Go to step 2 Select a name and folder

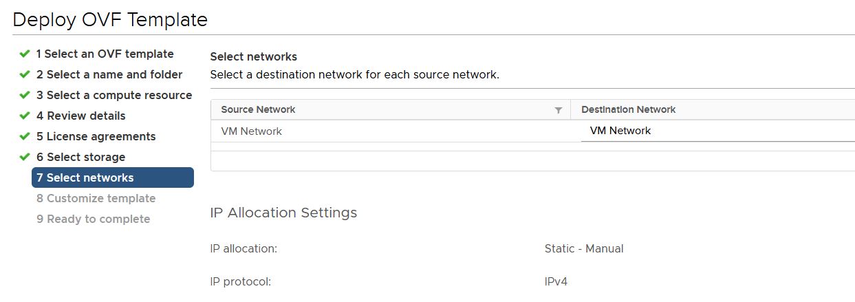point(109,74)
